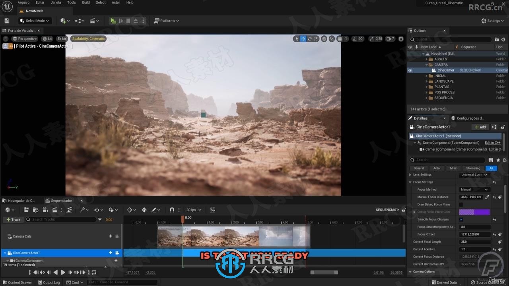Click the Search Tracks input field
The height and width of the screenshot is (286, 509).
pyautogui.click(x=61, y=220)
